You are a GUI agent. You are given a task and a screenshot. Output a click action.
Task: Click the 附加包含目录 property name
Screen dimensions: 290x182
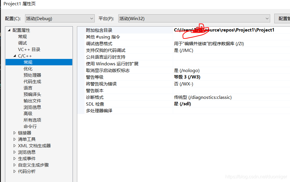click(x=99, y=30)
